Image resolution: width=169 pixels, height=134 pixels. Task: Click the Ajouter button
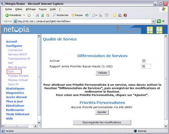tap(102, 112)
